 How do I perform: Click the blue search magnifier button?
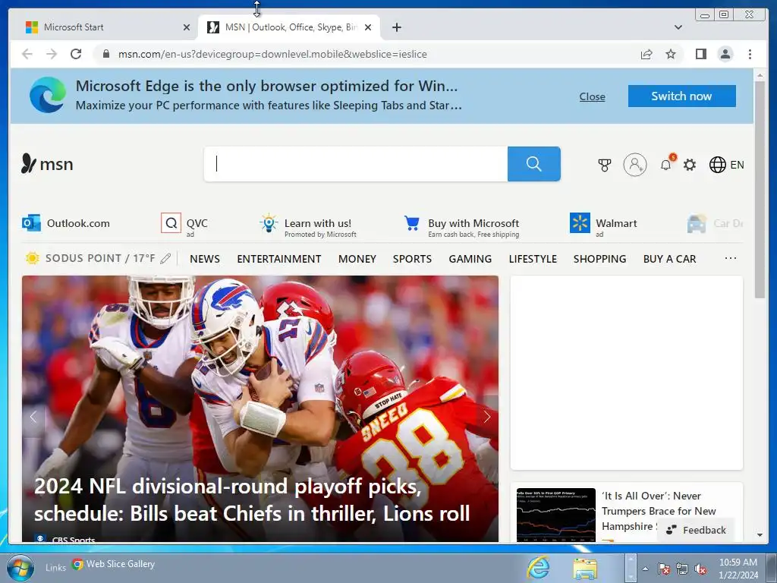click(534, 164)
